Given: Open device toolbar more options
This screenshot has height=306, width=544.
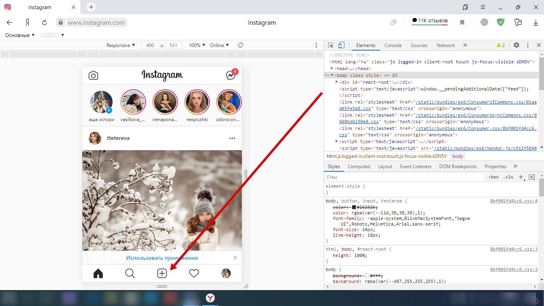Looking at the screenshot, I should [317, 45].
